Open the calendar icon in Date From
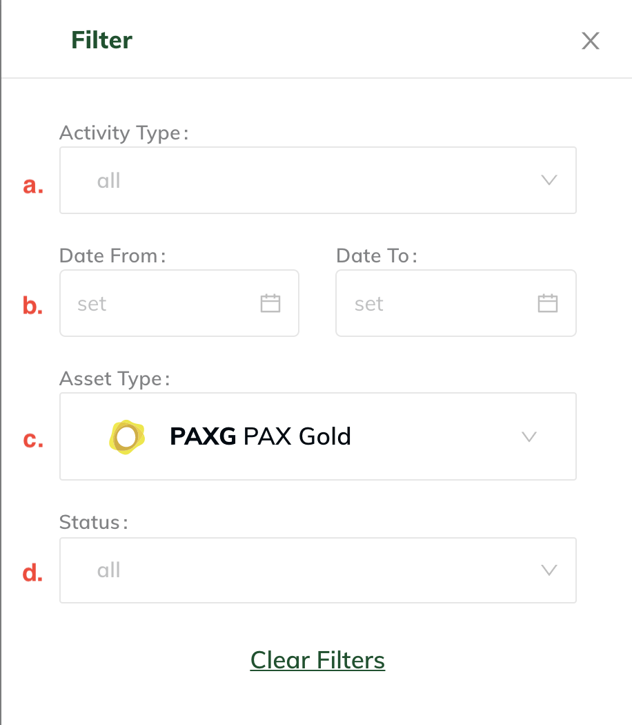The width and height of the screenshot is (632, 725). (270, 303)
